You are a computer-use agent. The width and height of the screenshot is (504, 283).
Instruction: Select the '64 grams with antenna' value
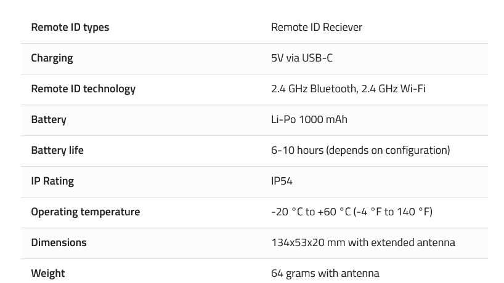325,273
